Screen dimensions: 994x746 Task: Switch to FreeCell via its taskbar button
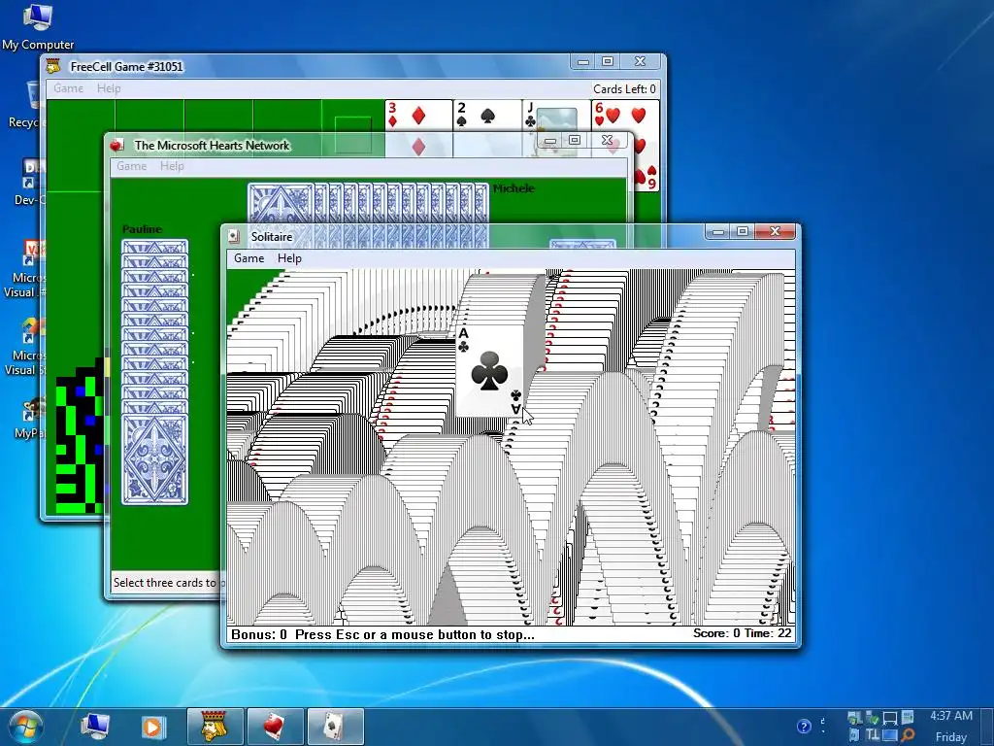(x=215, y=727)
